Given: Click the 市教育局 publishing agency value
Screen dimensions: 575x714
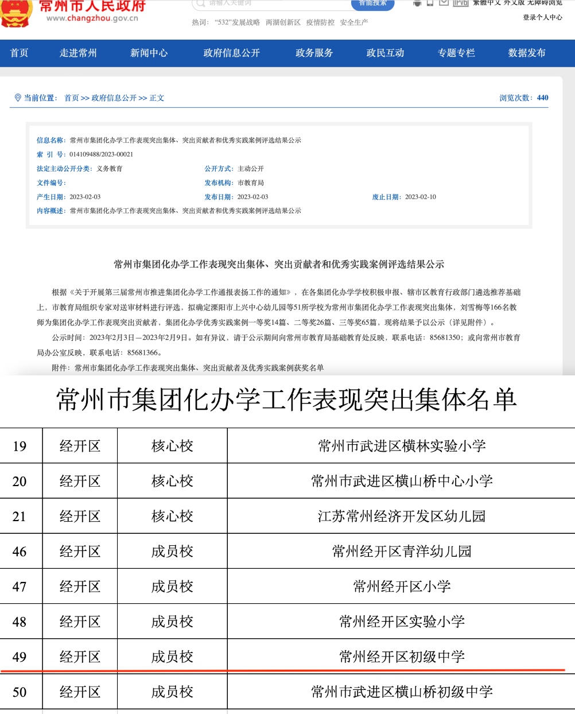Looking at the screenshot, I should (251, 183).
